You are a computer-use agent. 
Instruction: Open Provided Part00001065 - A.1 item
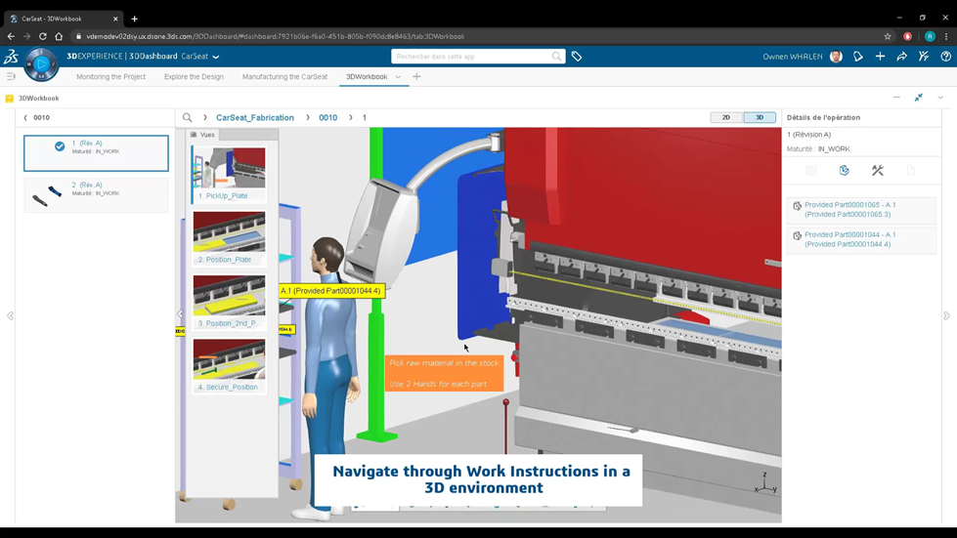(862, 210)
